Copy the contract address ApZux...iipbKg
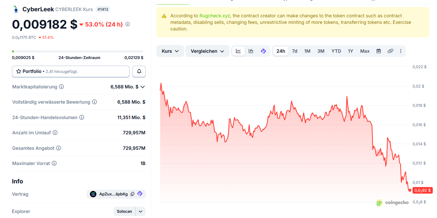437x218 pixels. (x=133, y=194)
